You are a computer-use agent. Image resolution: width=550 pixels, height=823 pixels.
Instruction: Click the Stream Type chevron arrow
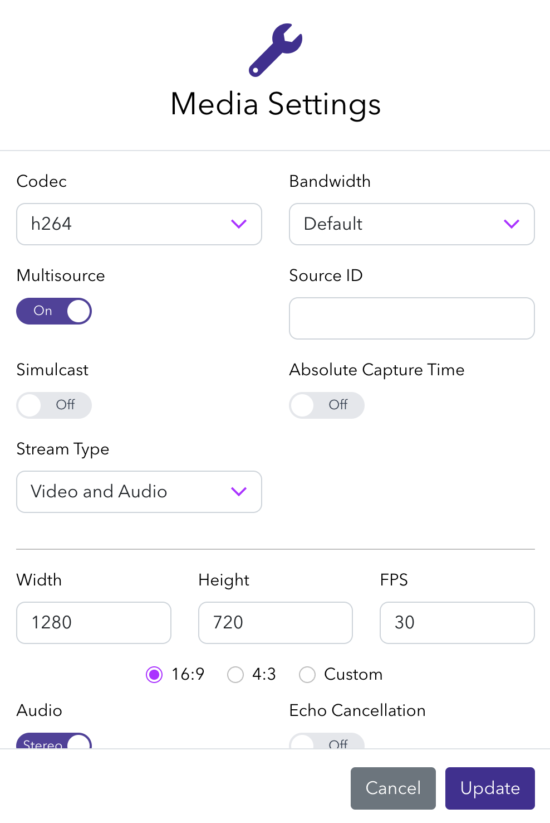[239, 492]
